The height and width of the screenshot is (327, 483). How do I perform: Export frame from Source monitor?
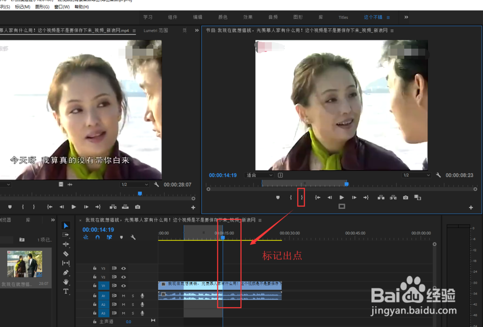[138, 207]
